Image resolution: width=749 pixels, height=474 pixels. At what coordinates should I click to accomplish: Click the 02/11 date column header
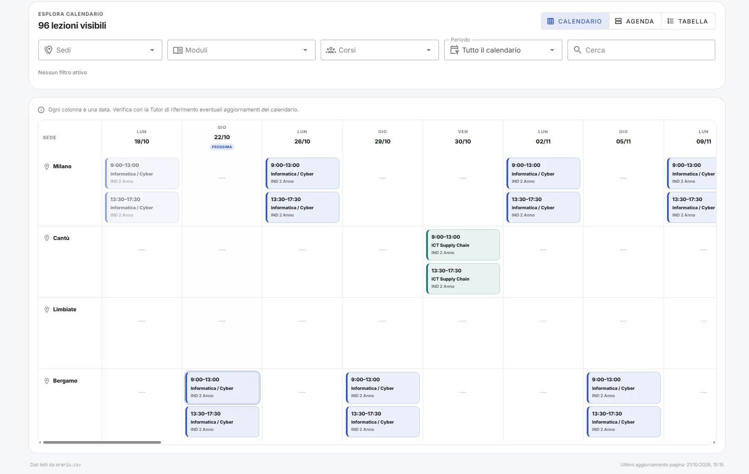[543, 137]
